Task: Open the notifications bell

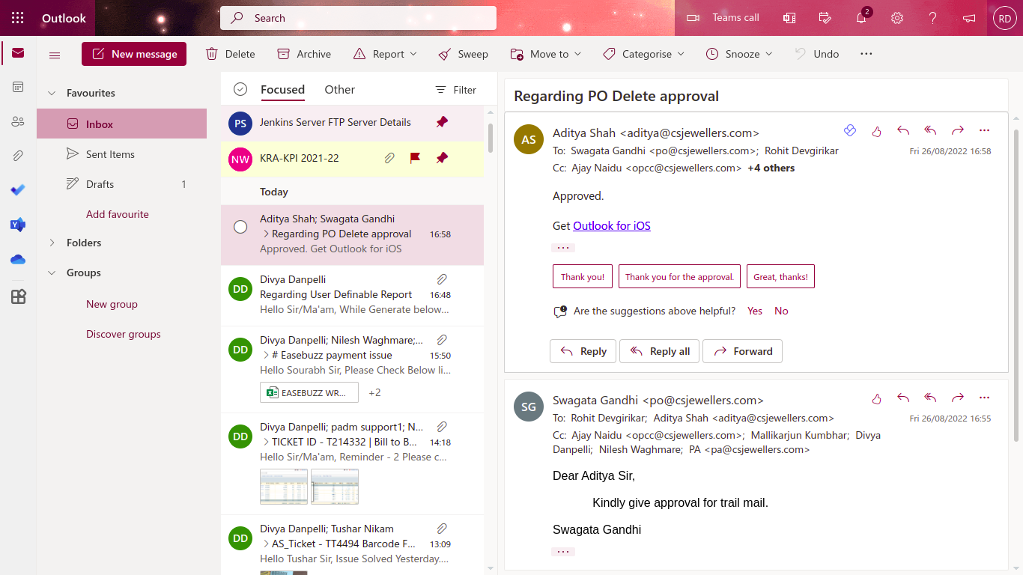Action: [x=861, y=18]
